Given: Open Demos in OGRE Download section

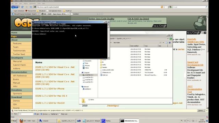Looking at the screenshot, I should (16, 101).
